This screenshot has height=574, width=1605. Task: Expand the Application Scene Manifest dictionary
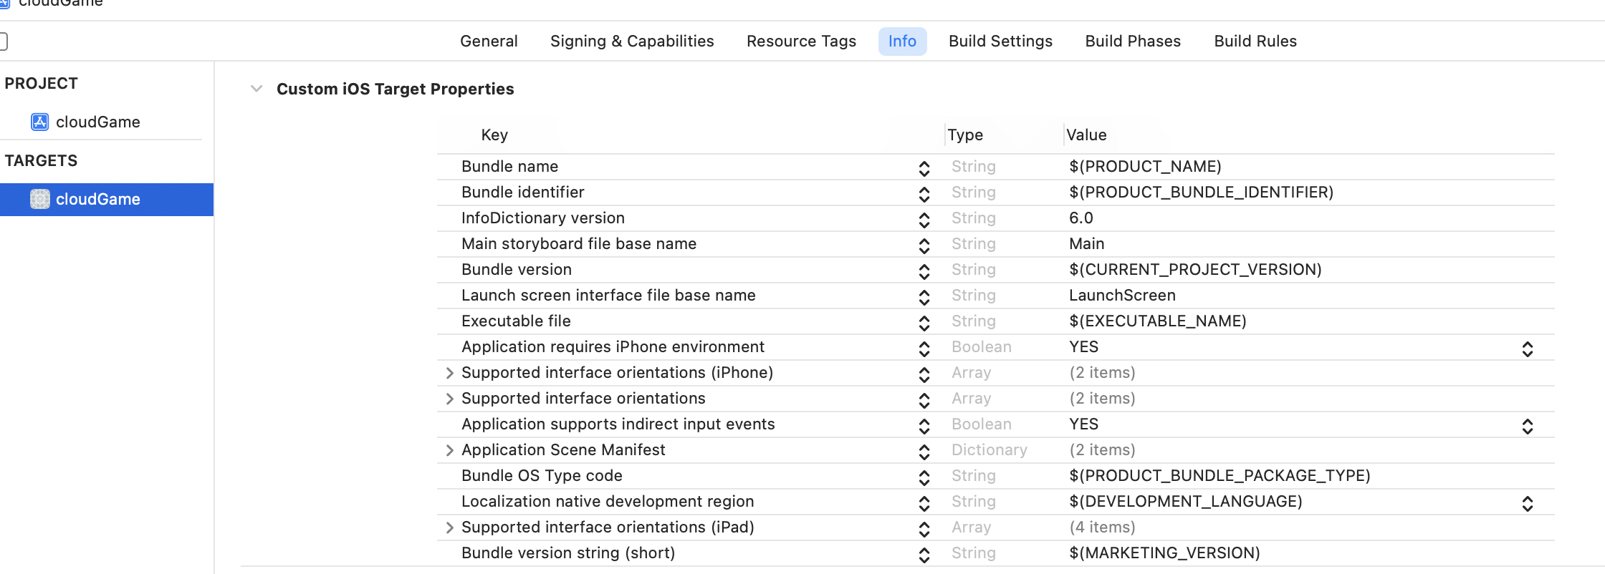pyautogui.click(x=449, y=450)
